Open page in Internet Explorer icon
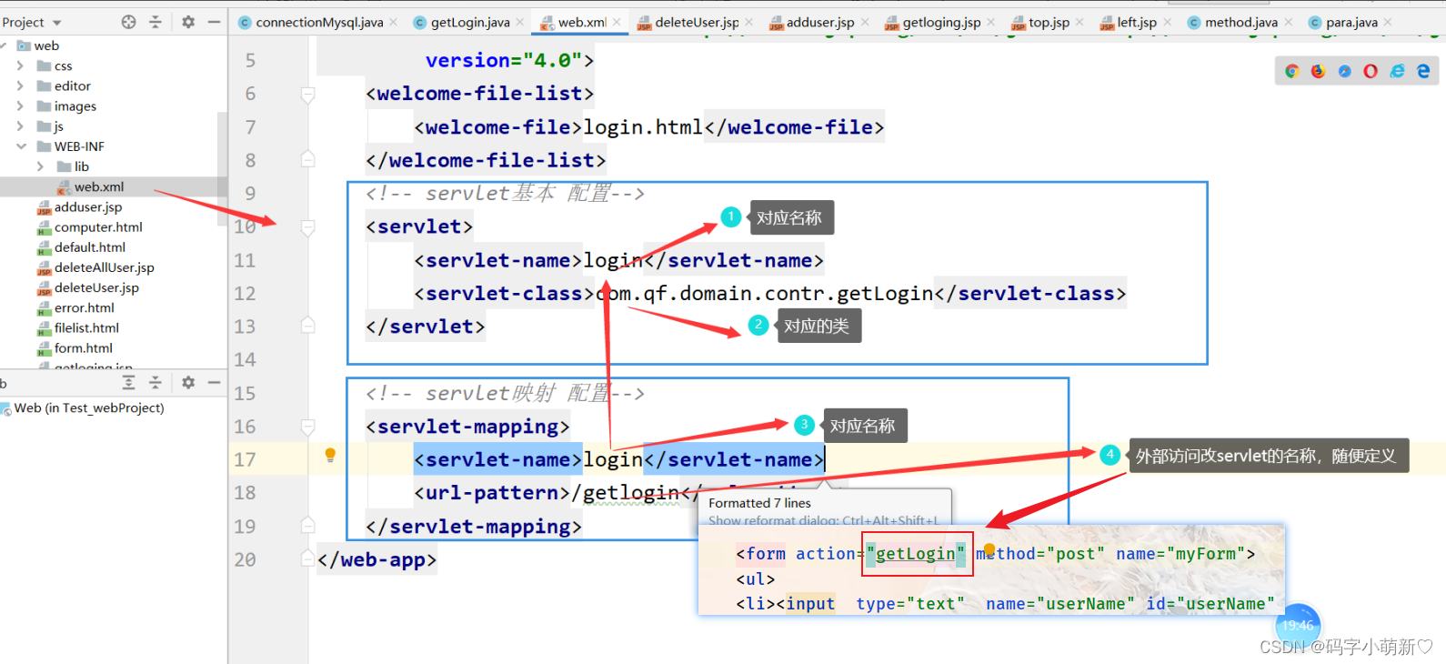 click(x=1397, y=71)
